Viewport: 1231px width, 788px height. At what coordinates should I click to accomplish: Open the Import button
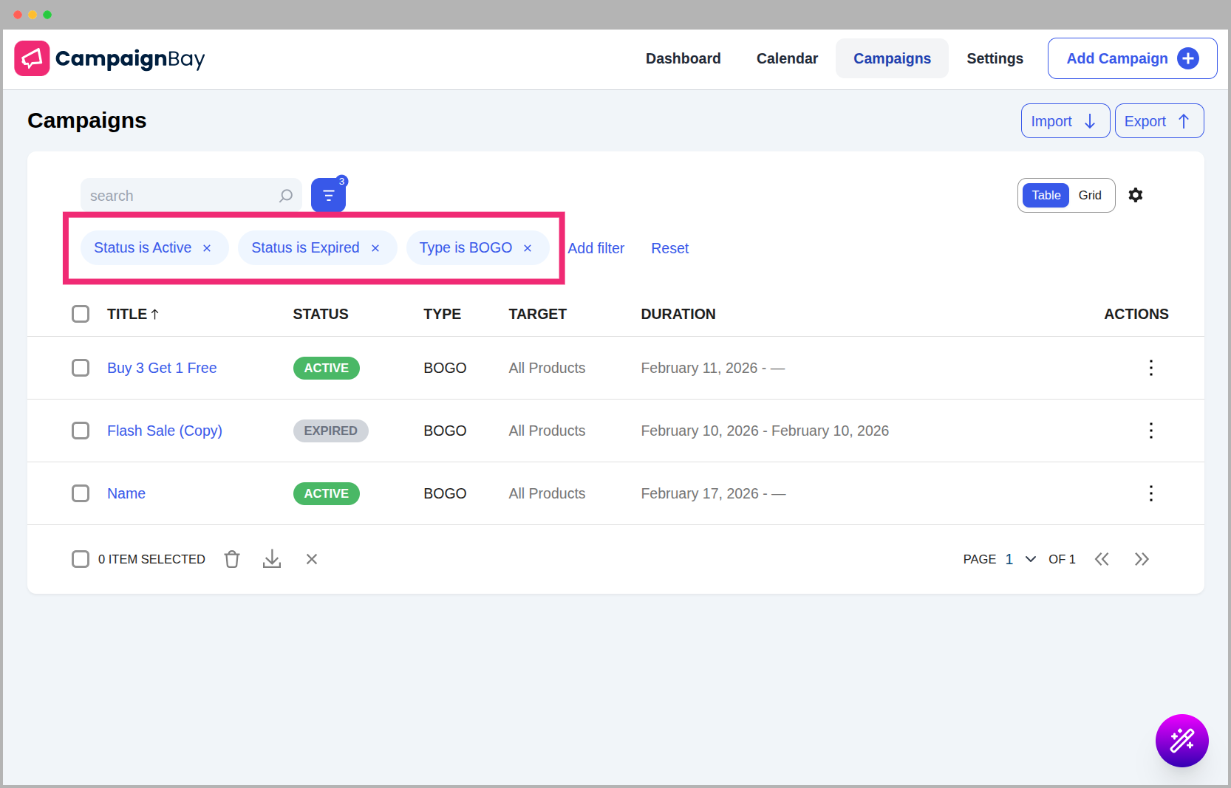coord(1065,121)
